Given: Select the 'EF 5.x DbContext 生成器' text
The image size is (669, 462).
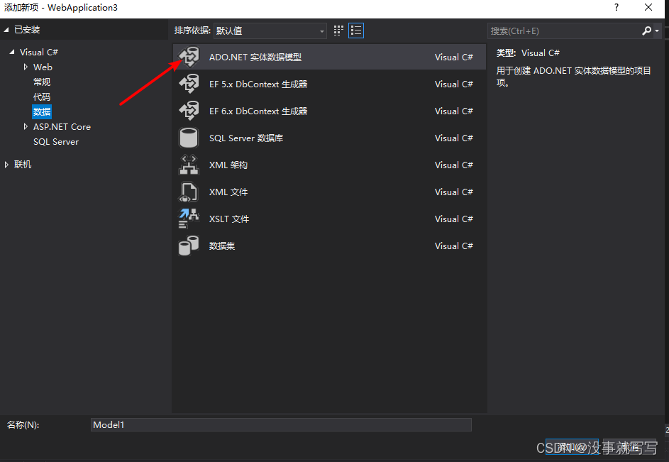Looking at the screenshot, I should [x=258, y=84].
